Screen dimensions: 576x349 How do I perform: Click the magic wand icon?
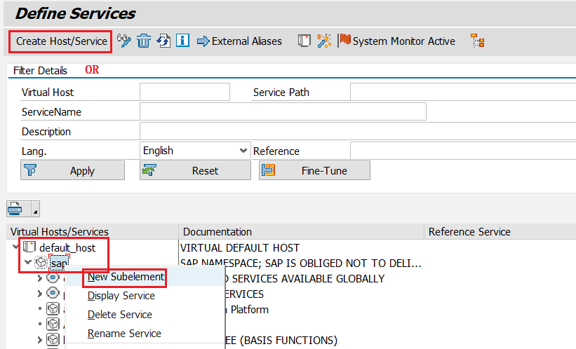pyautogui.click(x=323, y=41)
